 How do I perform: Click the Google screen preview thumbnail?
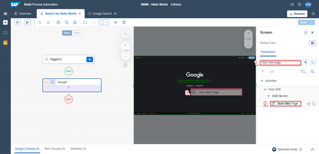[x=195, y=85]
